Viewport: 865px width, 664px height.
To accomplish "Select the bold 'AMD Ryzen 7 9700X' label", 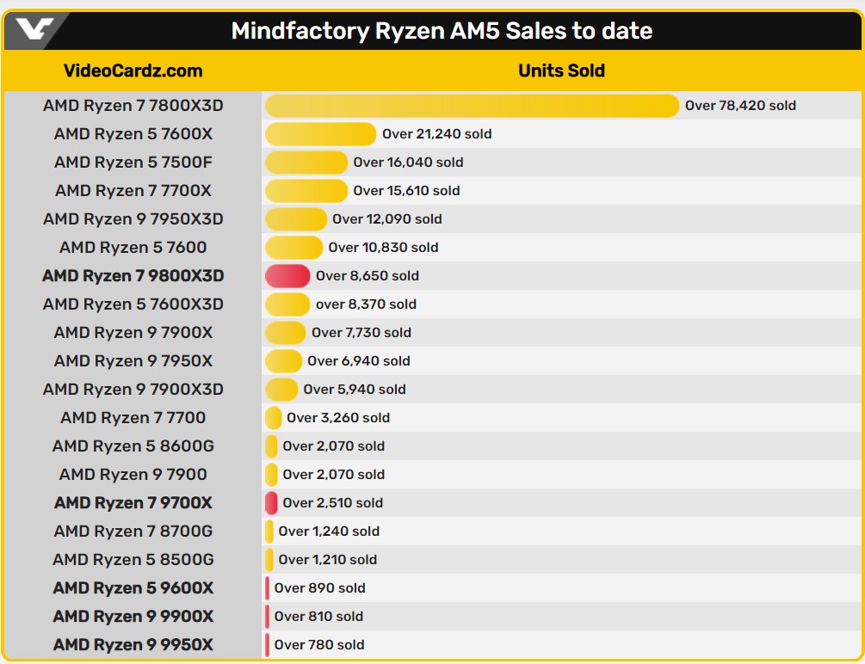I will tap(133, 503).
